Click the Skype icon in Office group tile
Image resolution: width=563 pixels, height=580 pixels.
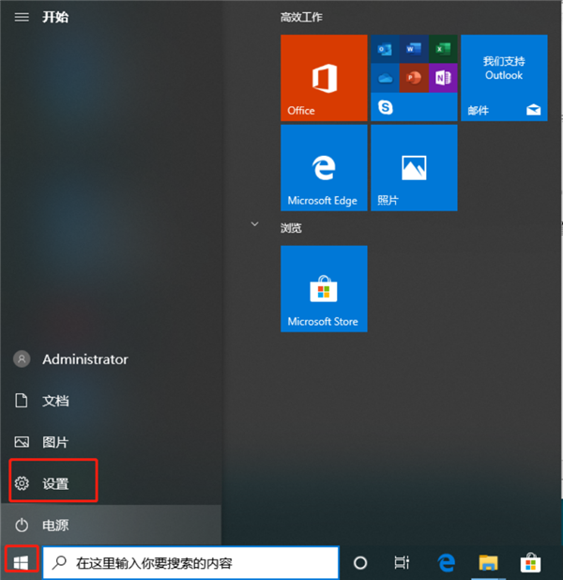[x=386, y=108]
